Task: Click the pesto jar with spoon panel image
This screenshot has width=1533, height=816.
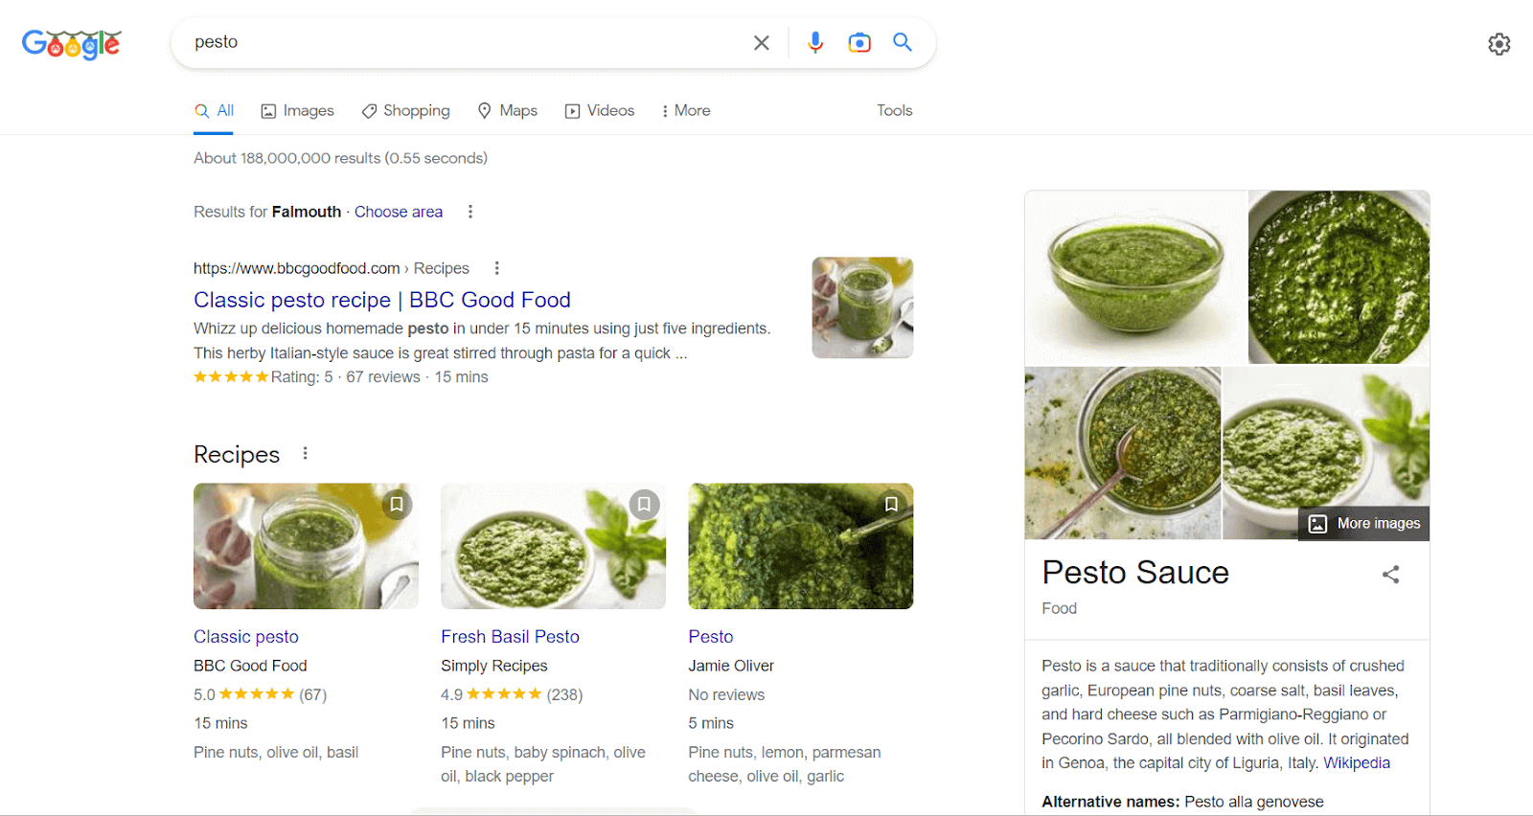Action: click(x=1123, y=453)
